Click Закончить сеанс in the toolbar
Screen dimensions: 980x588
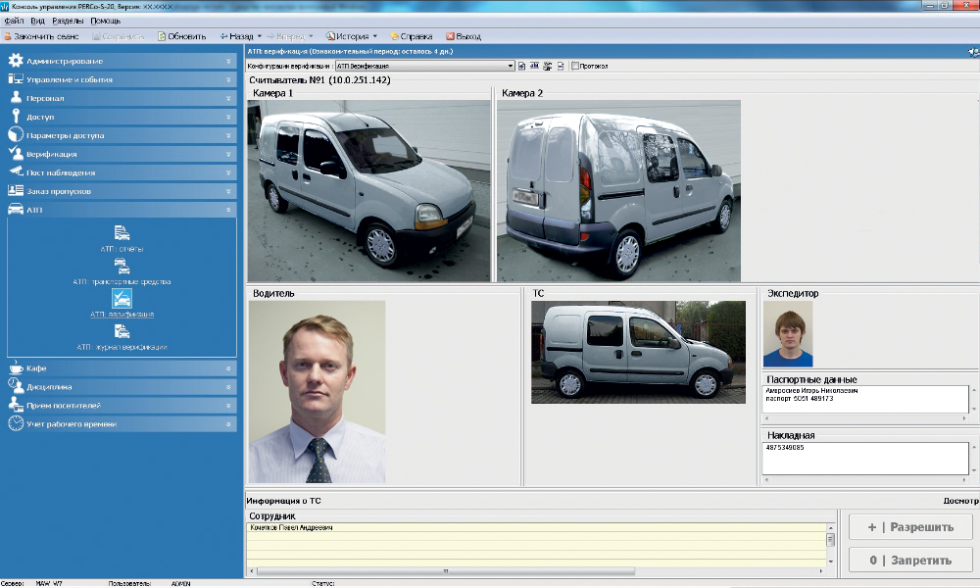[x=41, y=36]
